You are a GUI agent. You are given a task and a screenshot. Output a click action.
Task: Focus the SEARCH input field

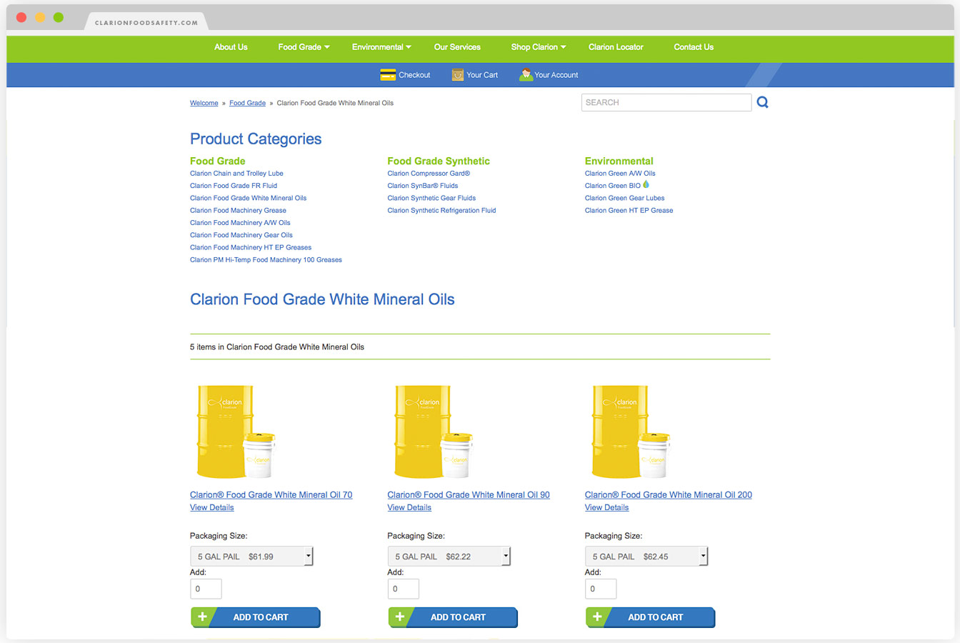[666, 102]
